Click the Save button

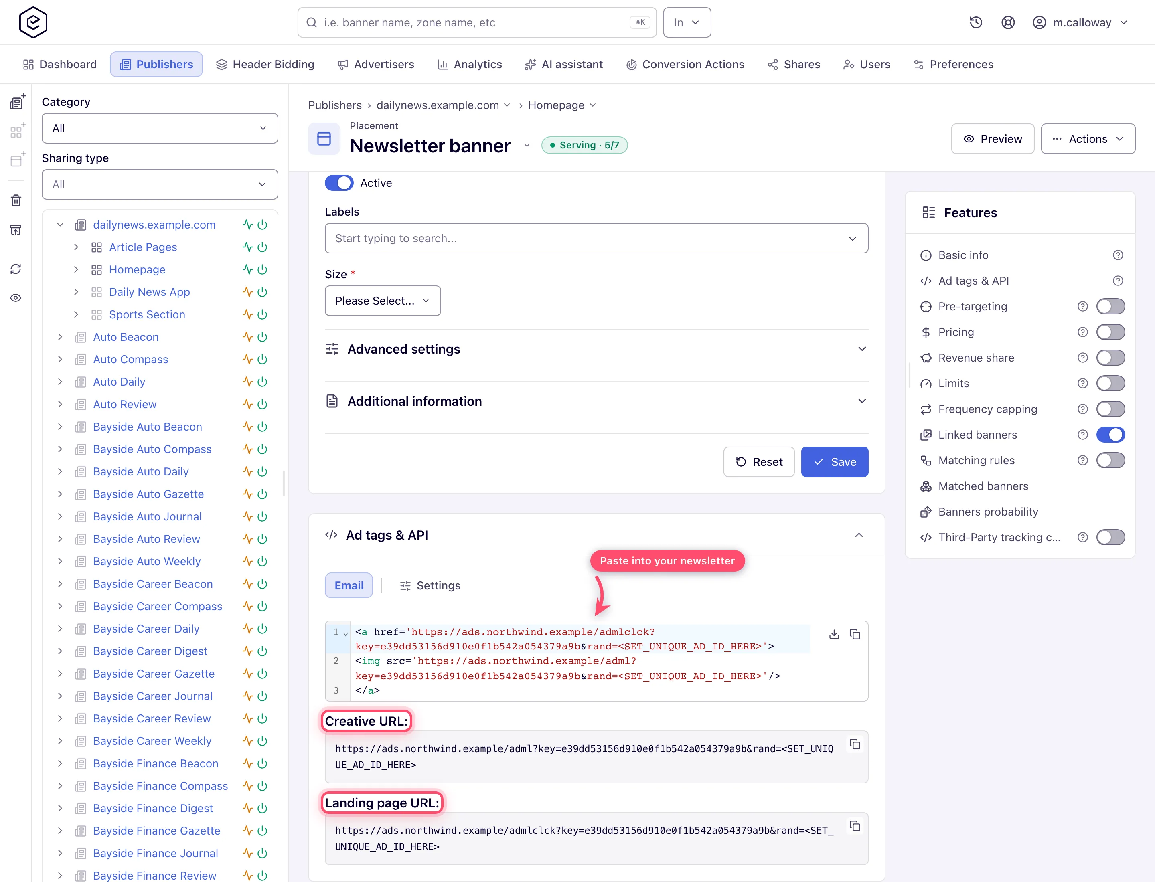pos(834,462)
